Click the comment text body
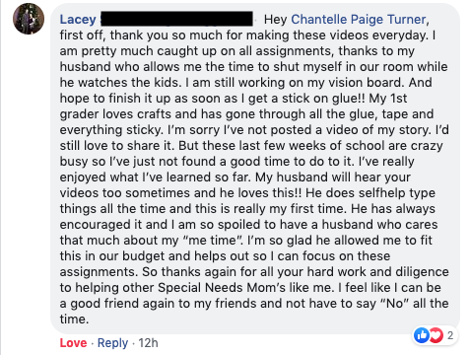Screen dimensions: 470x355 point(254,170)
